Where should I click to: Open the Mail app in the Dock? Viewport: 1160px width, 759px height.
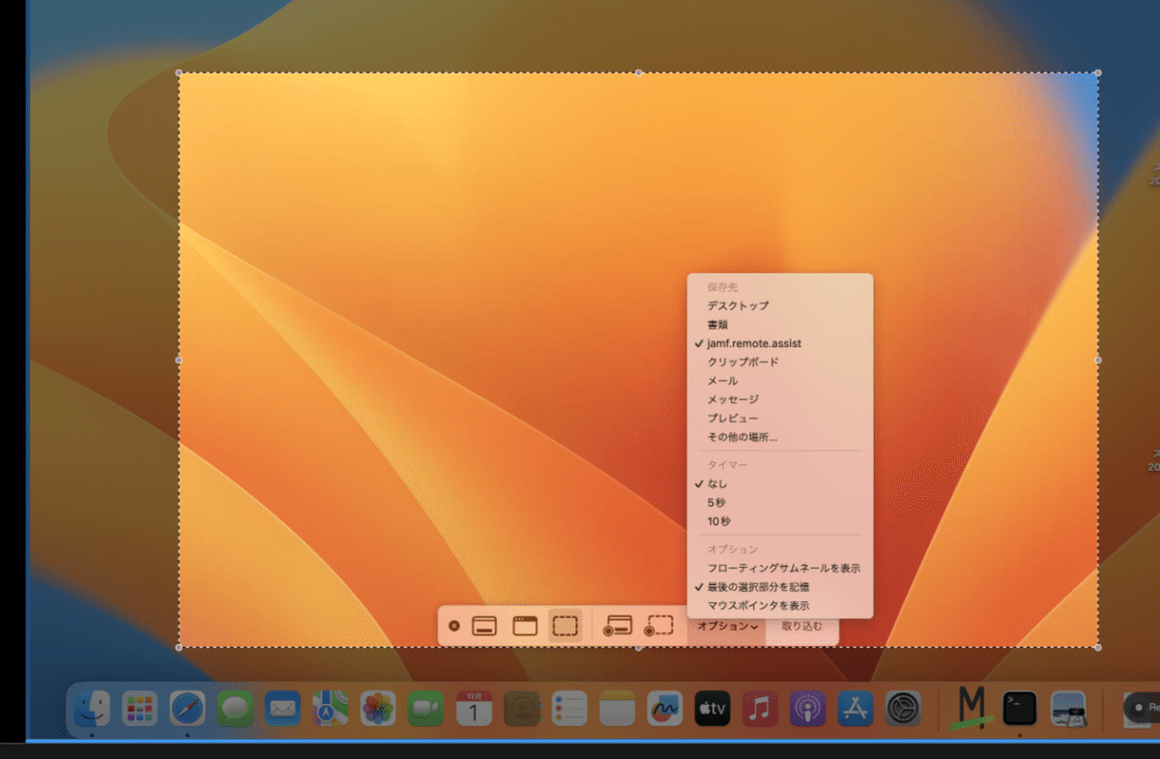(282, 709)
